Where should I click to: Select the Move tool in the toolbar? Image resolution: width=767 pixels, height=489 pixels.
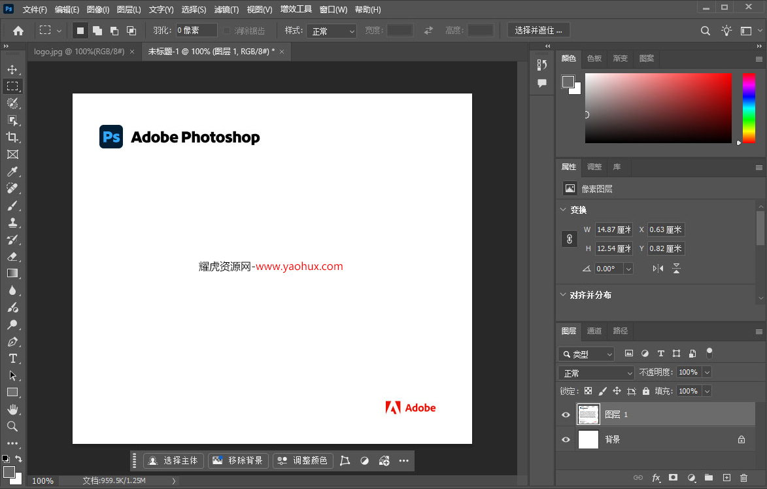coord(13,69)
